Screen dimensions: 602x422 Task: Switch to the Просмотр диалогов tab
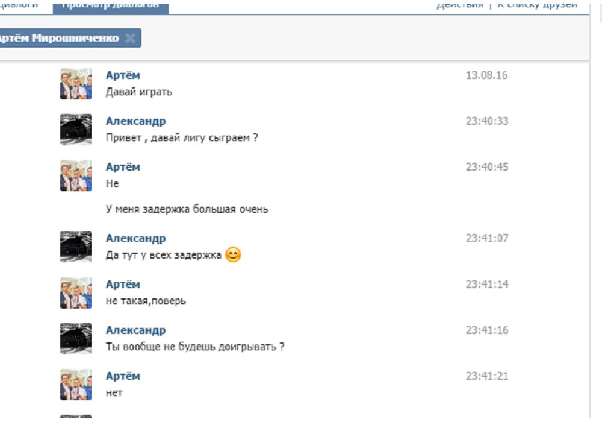tap(110, 5)
